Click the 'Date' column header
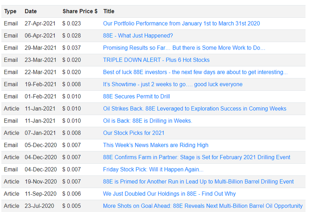 coord(31,11)
